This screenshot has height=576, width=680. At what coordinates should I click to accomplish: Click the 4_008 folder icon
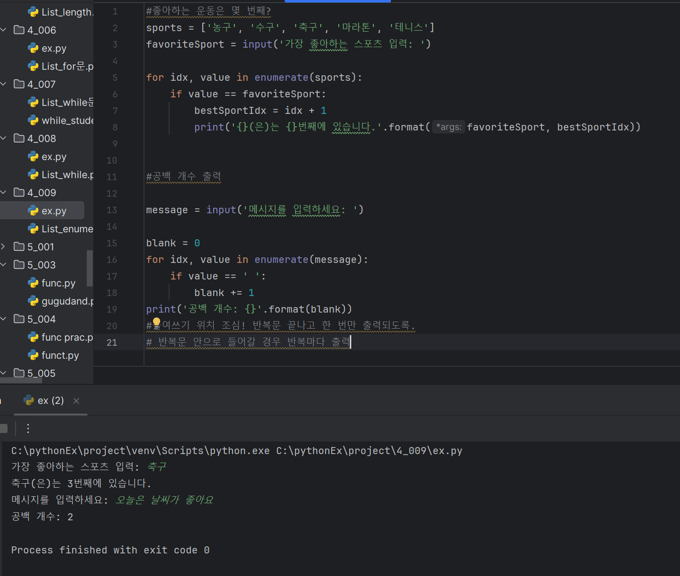pos(19,138)
